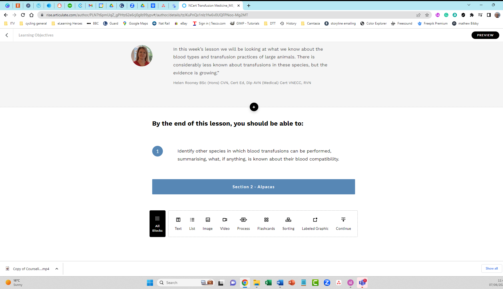Insert block with the plus button
The image size is (503, 289).
coord(254,107)
